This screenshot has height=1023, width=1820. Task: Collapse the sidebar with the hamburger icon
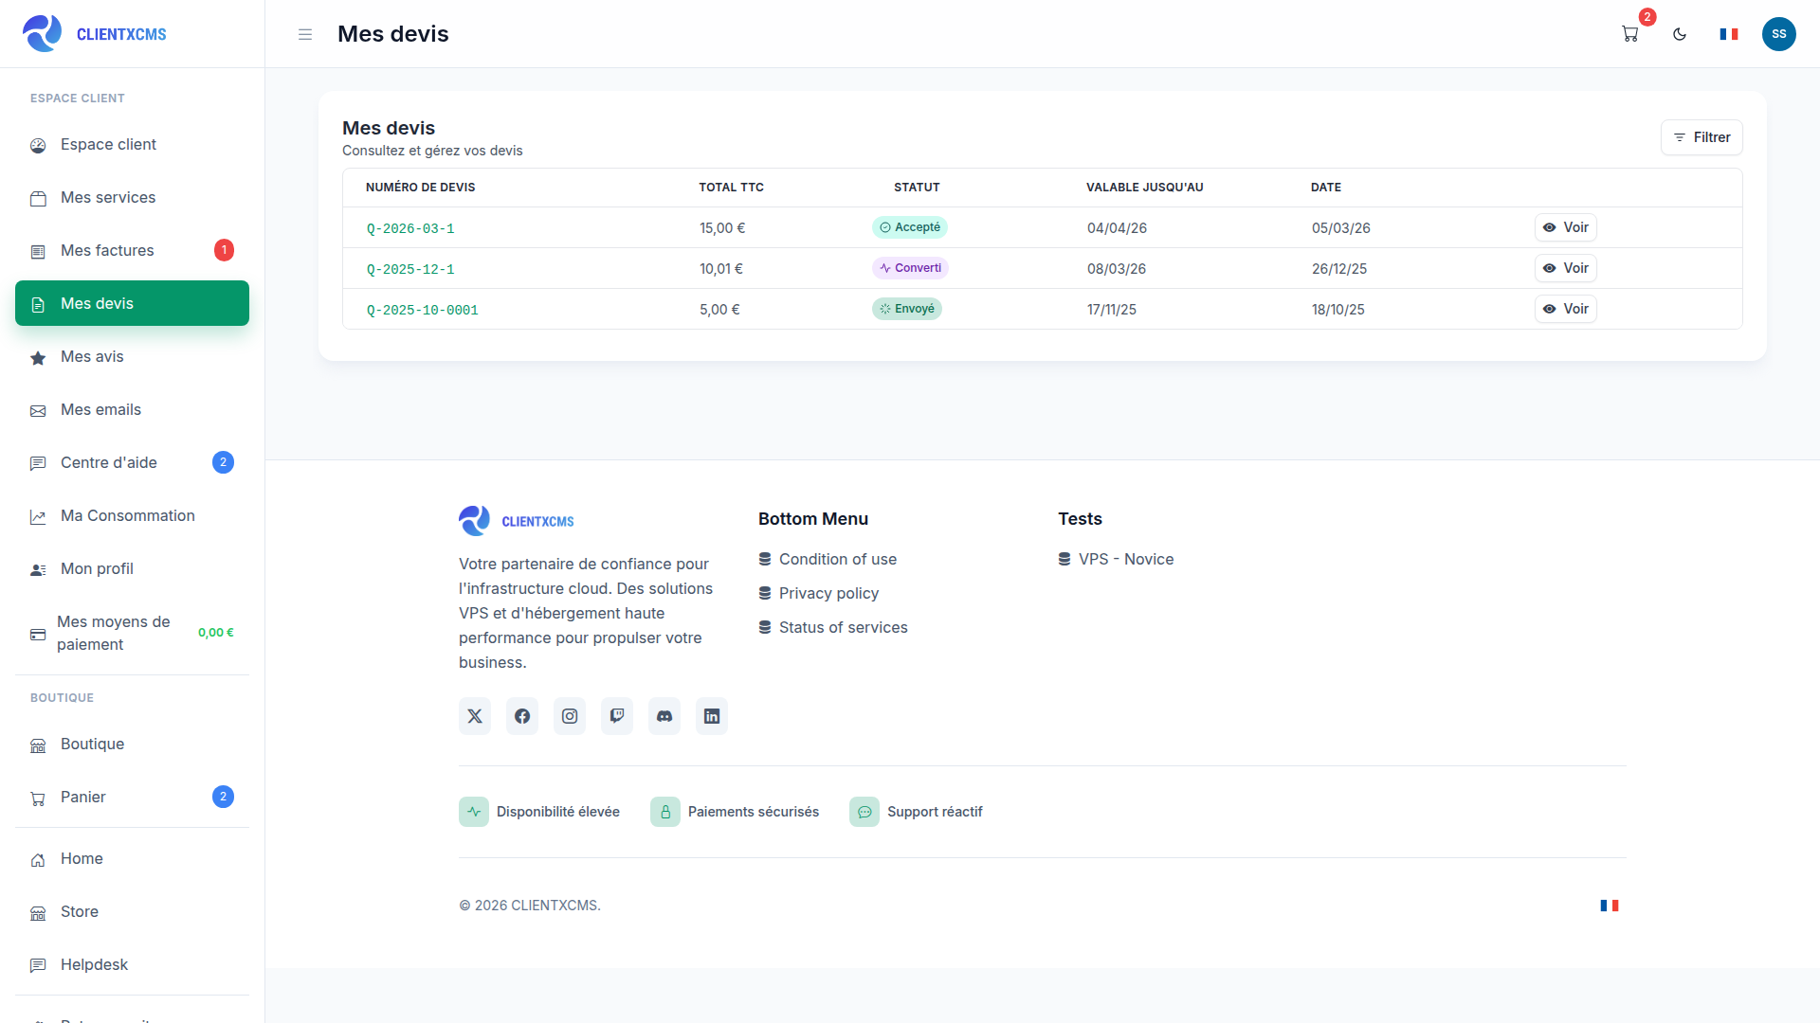pos(305,34)
